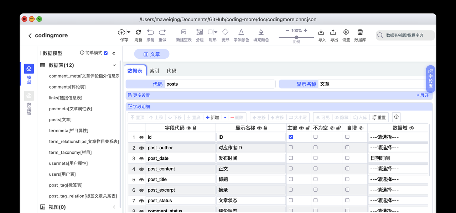
Task: Toggle the primary key checkbox for post_author
Action: pos(291,147)
